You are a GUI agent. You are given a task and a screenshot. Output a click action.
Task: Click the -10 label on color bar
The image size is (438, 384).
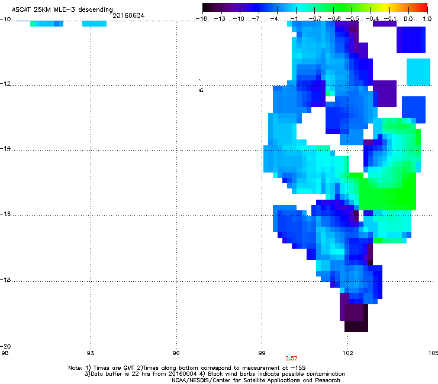239,19
